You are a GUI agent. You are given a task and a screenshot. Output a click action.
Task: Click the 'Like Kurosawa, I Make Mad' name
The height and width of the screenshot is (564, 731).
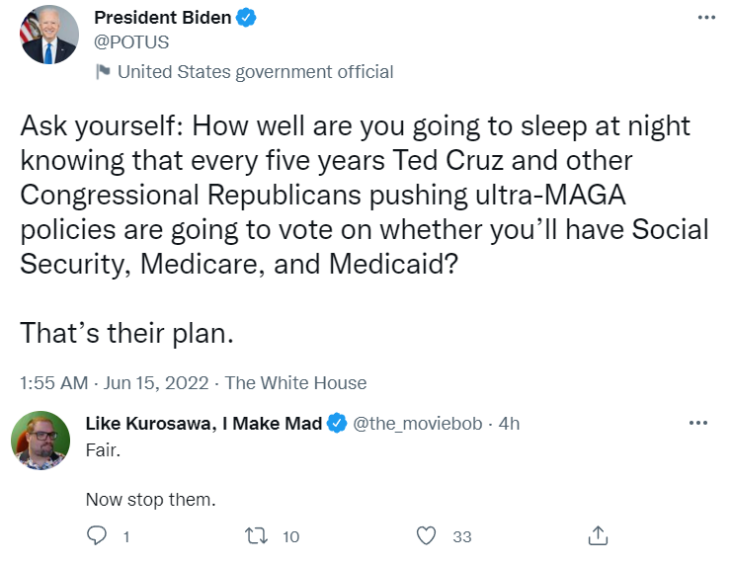(x=203, y=424)
